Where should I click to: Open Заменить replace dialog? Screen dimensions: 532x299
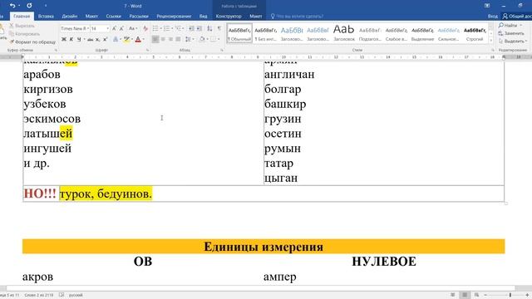(511, 33)
